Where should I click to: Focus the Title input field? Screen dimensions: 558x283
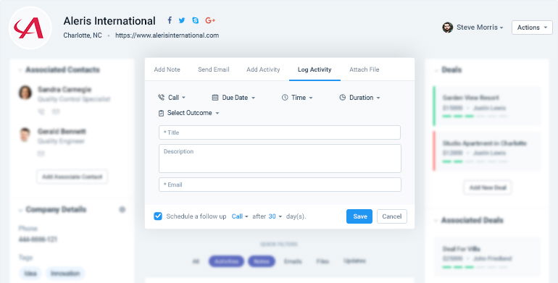point(280,132)
